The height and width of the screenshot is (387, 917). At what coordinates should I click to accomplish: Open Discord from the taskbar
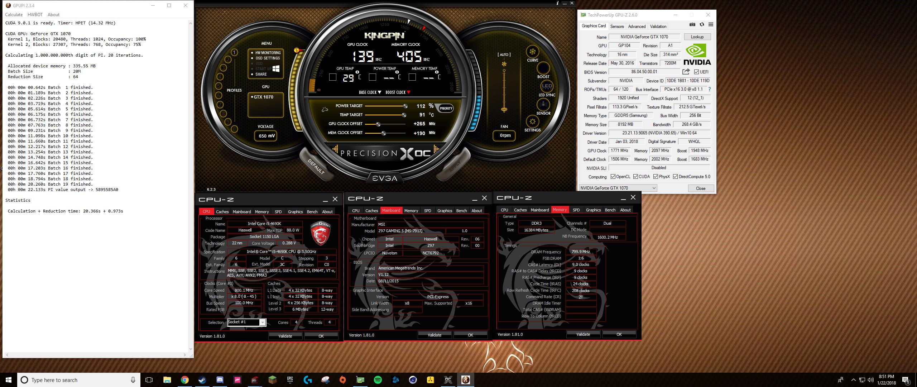(220, 380)
